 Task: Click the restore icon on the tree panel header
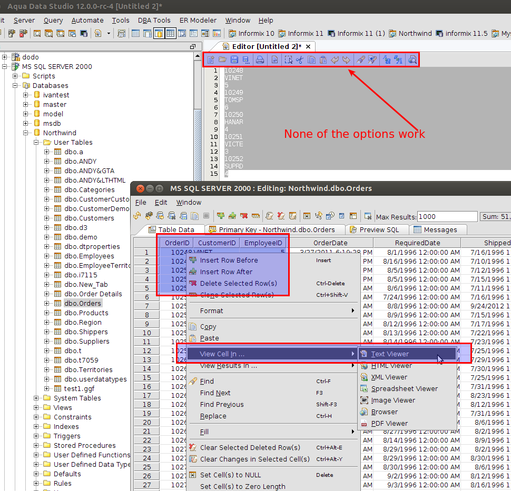(193, 46)
